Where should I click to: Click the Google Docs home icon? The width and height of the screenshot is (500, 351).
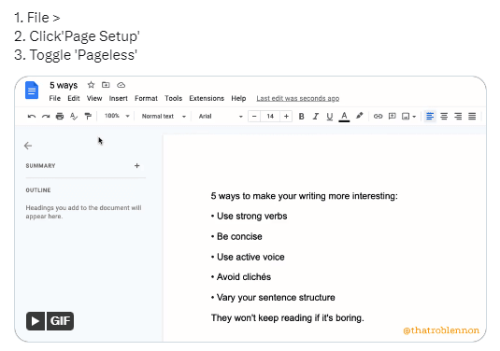point(32,91)
